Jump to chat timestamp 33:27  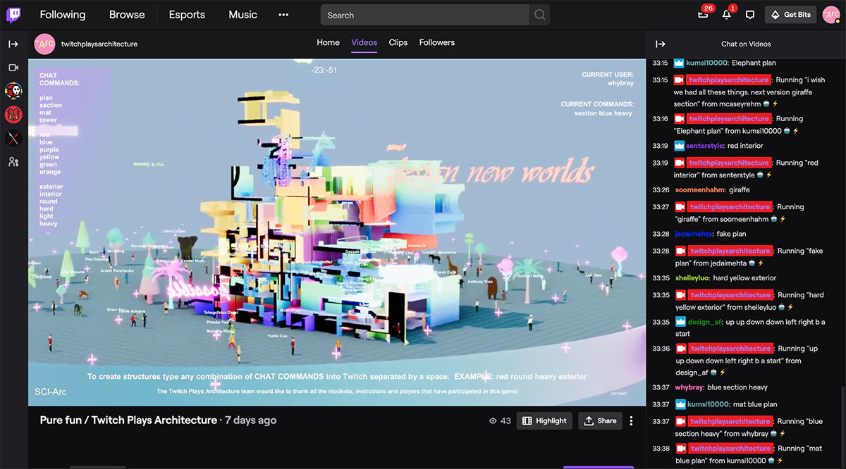click(661, 207)
